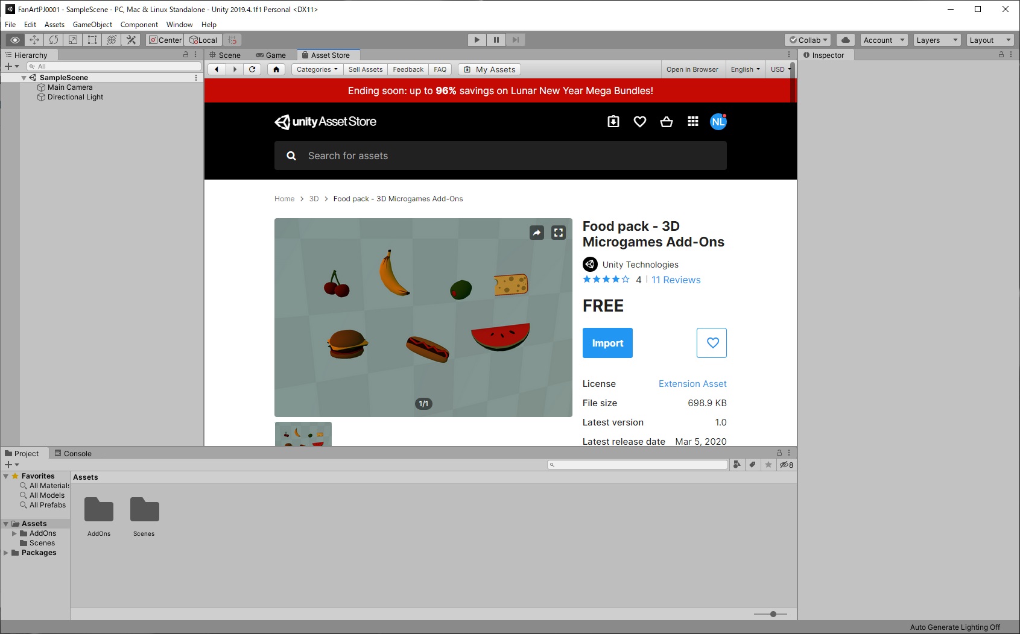
Task: Open the Window menu
Action: (179, 25)
